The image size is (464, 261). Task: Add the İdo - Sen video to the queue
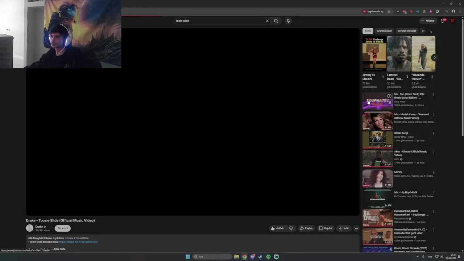tap(389, 103)
